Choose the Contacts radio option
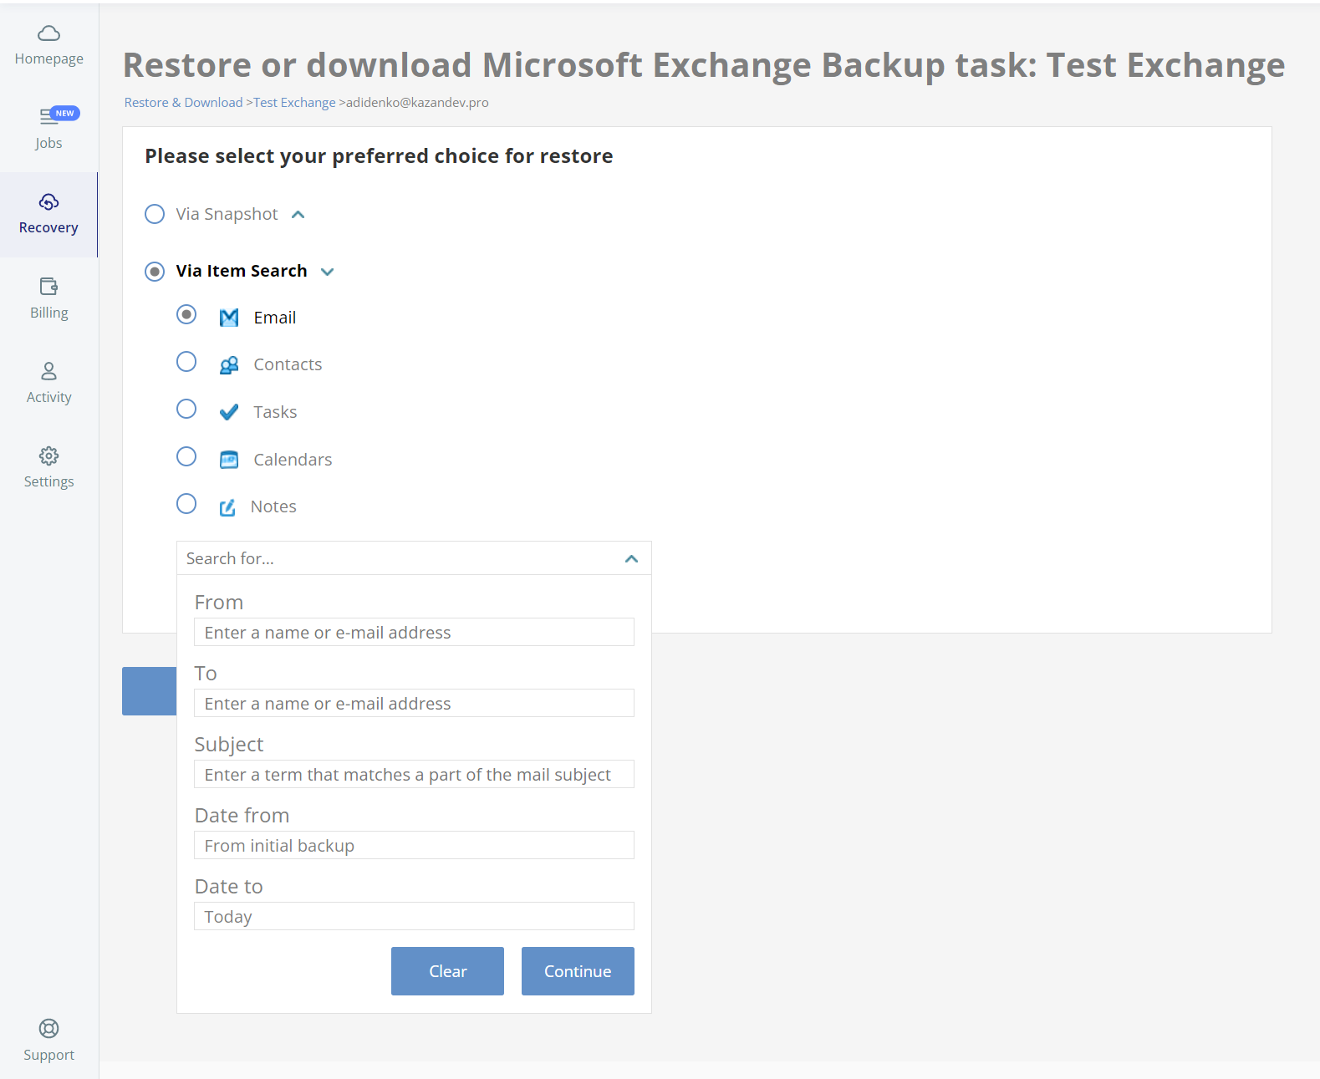The height and width of the screenshot is (1079, 1320). pyautogui.click(x=186, y=362)
